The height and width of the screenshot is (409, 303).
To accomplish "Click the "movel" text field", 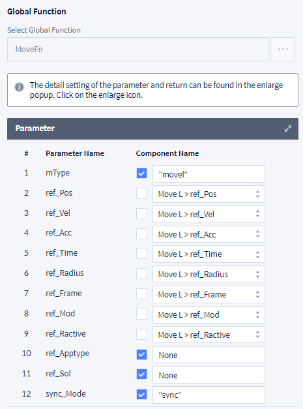I will point(209,174).
